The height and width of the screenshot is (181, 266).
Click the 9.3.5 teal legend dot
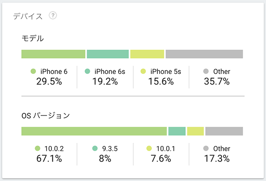pyautogui.click(x=95, y=148)
